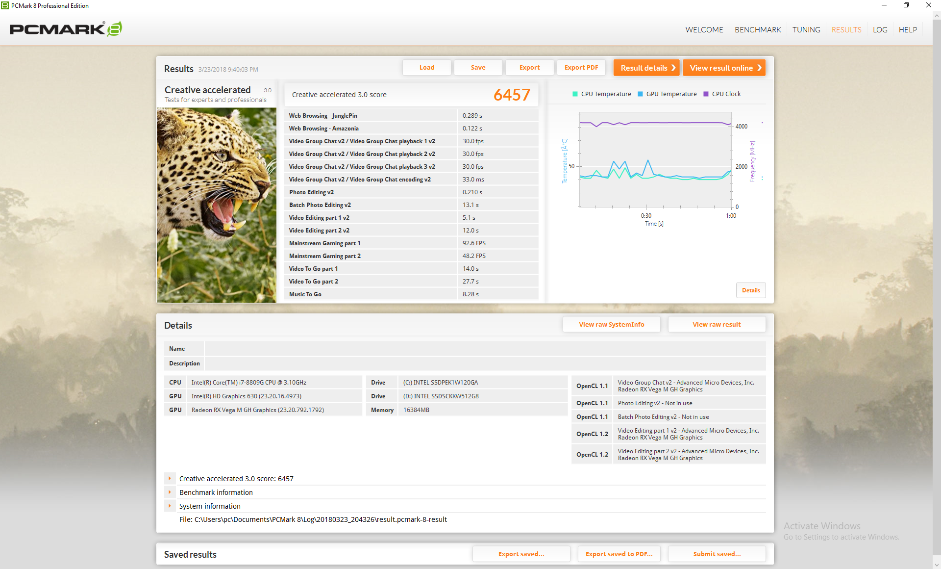Expand the Benchmark information section

tap(170, 492)
